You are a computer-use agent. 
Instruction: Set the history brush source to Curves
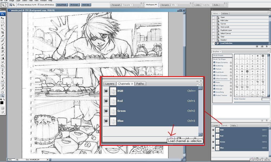(214, 24)
